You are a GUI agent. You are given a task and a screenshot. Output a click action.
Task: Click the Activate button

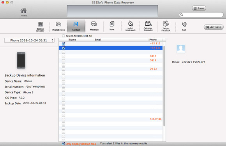coord(214,27)
